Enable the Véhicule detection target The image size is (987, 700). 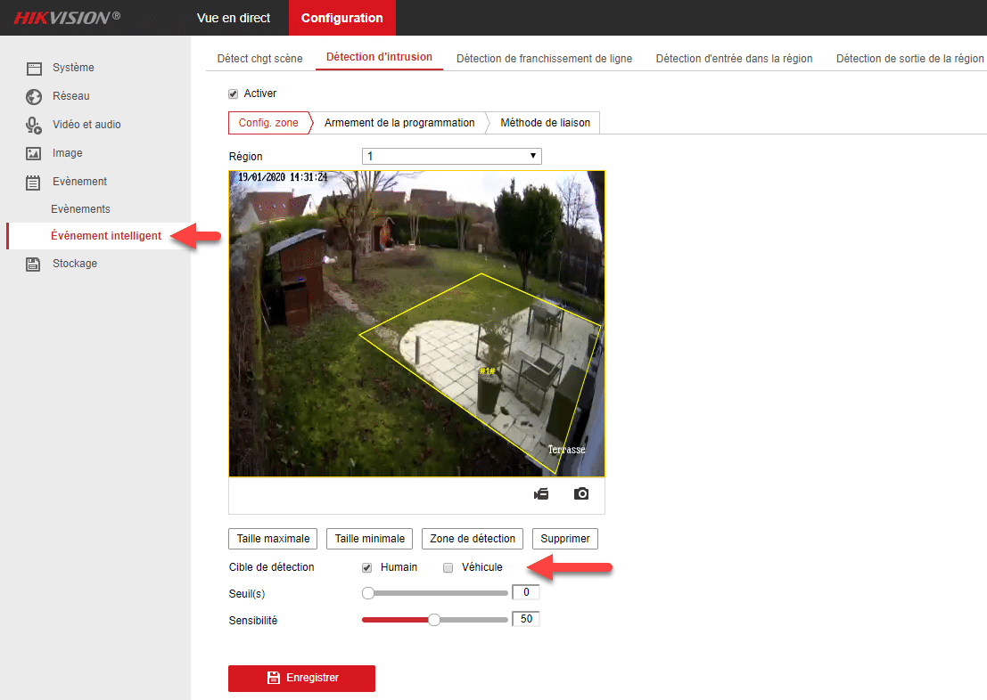point(448,568)
